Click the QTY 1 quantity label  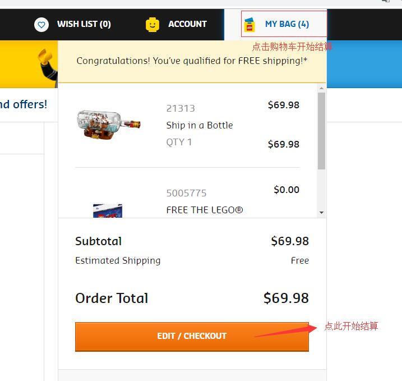[179, 142]
